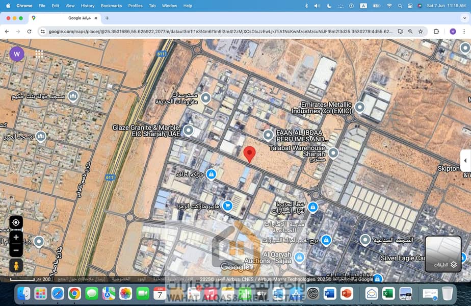
Task: Open Spotlight search in menu bar
Action: 400,6
